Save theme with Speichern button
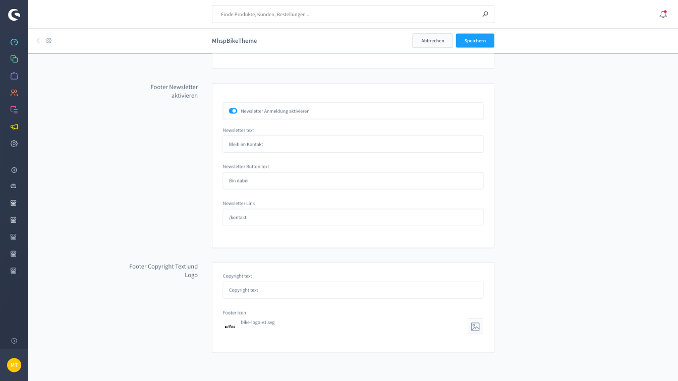This screenshot has width=678, height=381. click(x=475, y=41)
